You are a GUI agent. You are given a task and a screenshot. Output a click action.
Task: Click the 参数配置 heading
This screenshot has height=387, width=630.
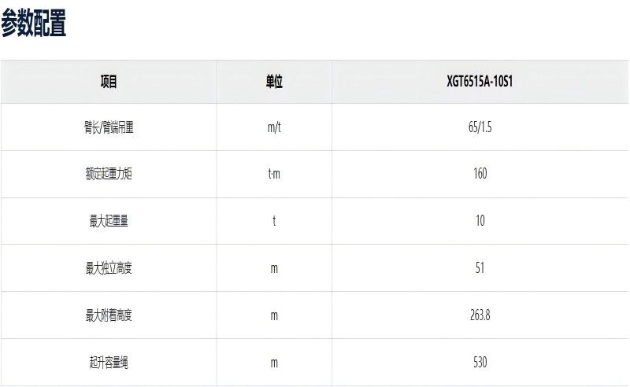tap(33, 23)
